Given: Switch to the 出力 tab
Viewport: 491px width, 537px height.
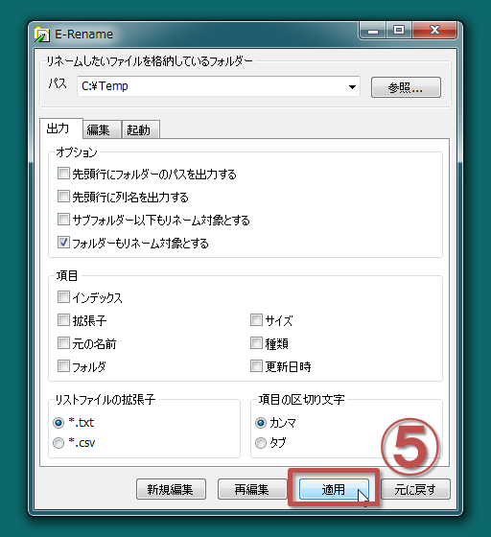Looking at the screenshot, I should point(61,128).
